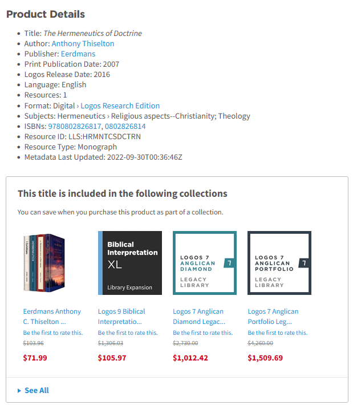Rate the Anglican Diamond Legacy collection
Image resolution: width=353 pixels, height=405 pixels.
tap(202, 333)
